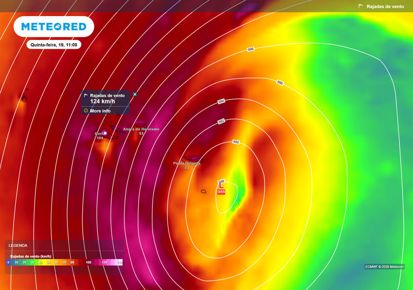Viewport: 413px width, 290px height.
Task: Click the red L low-pressure marker
Action: click(x=221, y=186)
